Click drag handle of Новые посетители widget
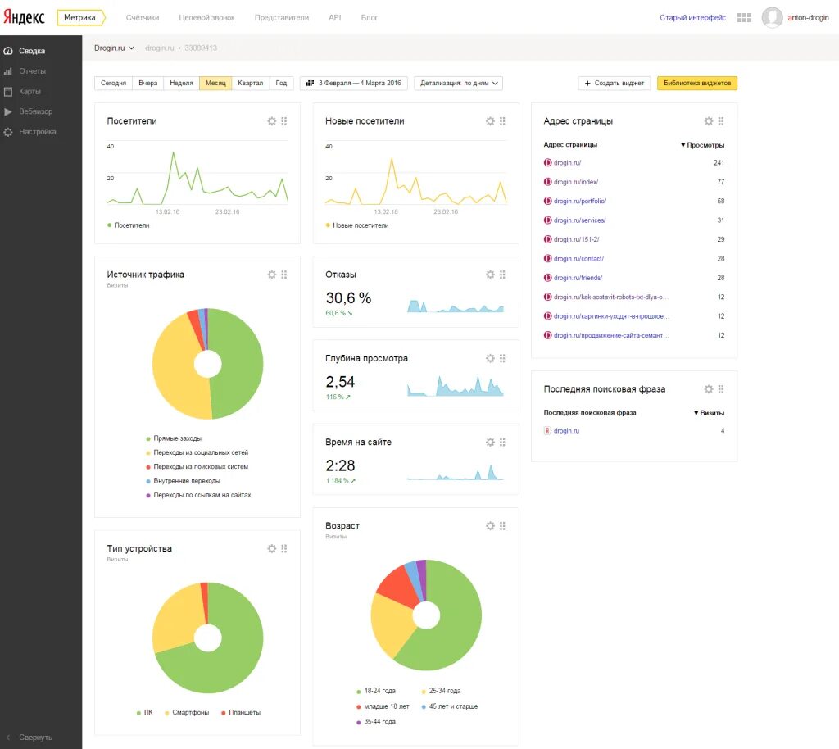Image resolution: width=839 pixels, height=749 pixels. point(502,121)
